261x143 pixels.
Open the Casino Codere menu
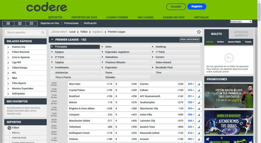117,17
